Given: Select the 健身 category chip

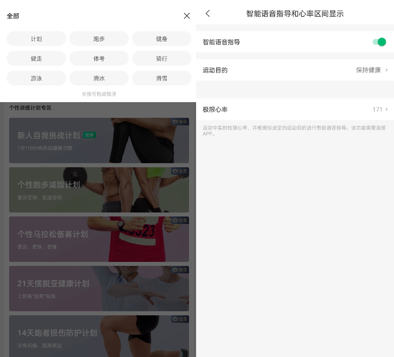Looking at the screenshot, I should click(161, 39).
